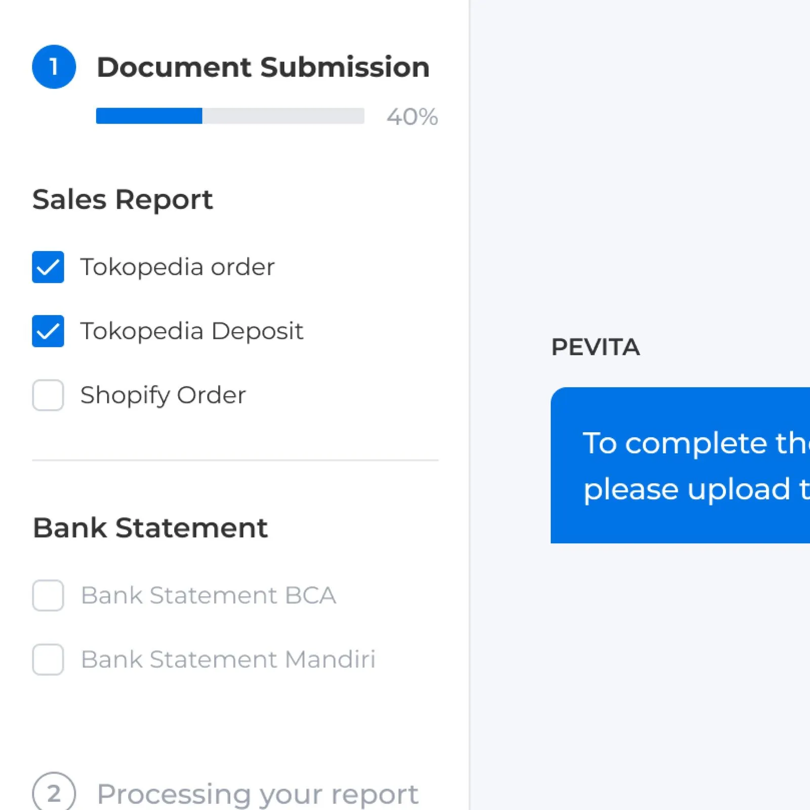The image size is (810, 810).
Task: Open the Document Submission step heading
Action: 263,67
